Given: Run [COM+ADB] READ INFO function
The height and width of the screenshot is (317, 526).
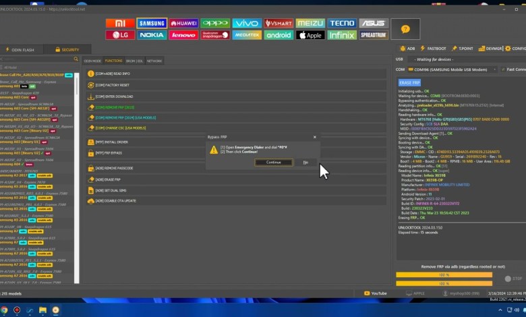Looking at the screenshot, I should tap(236, 74).
